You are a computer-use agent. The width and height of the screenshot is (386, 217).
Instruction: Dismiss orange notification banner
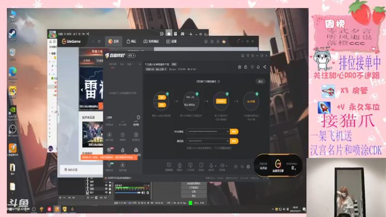pyautogui.click(x=135, y=158)
